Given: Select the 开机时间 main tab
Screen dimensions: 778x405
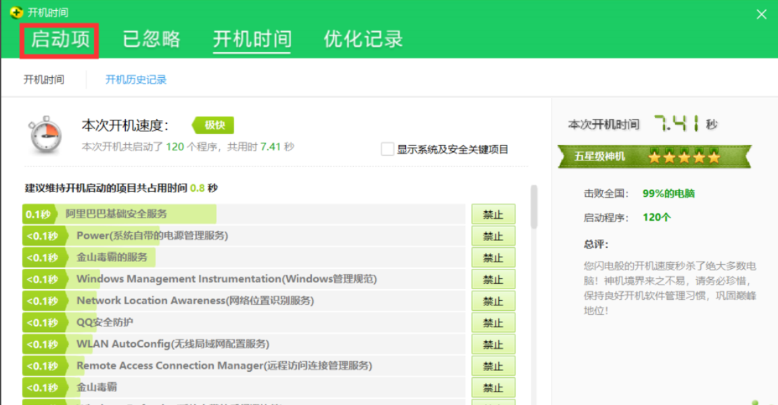Looking at the screenshot, I should coord(252,39).
